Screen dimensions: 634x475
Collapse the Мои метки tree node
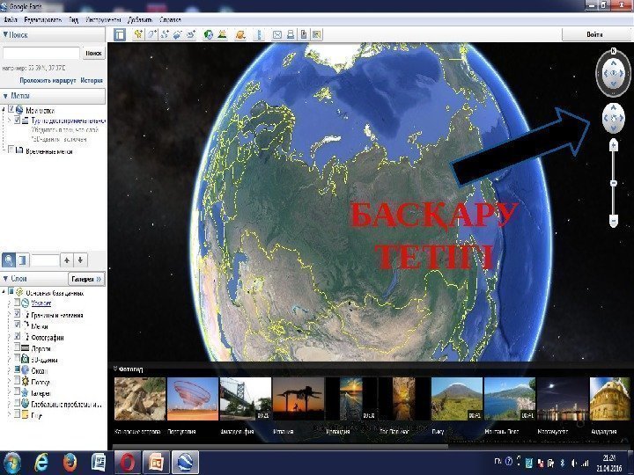pos(4,109)
